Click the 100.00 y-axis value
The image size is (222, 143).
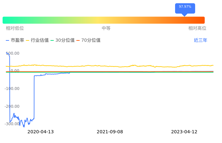[x=13, y=53]
